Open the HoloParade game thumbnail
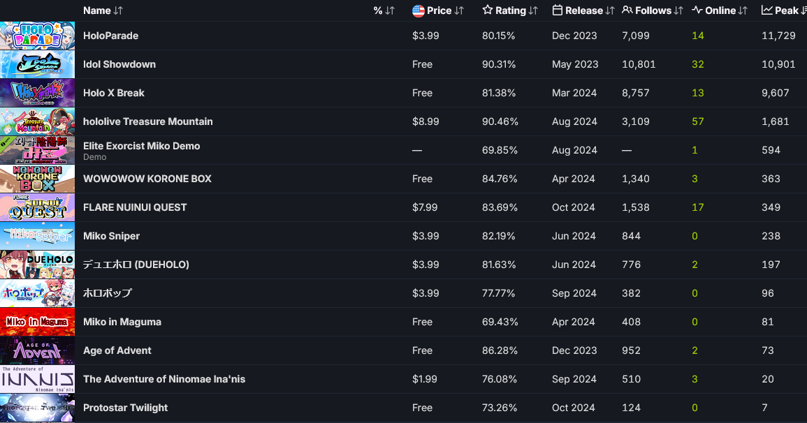The height and width of the screenshot is (423, 807). (38, 36)
